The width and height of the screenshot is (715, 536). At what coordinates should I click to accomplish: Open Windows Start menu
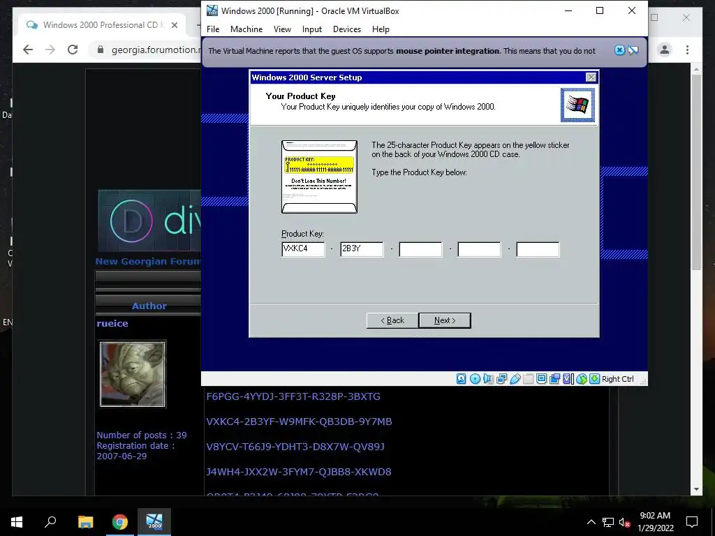[x=17, y=522]
